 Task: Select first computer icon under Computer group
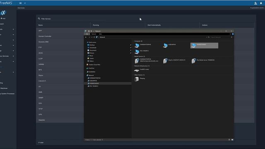[x=137, y=46]
